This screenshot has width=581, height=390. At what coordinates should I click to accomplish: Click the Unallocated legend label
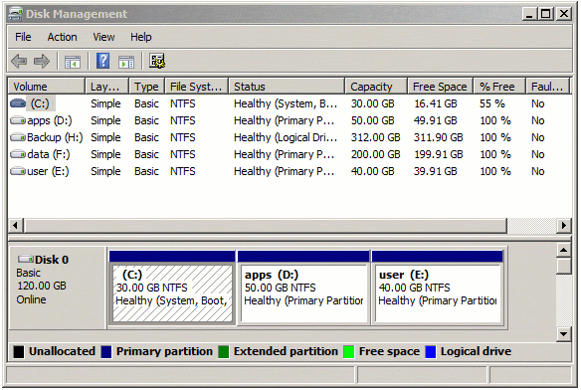click(x=62, y=351)
